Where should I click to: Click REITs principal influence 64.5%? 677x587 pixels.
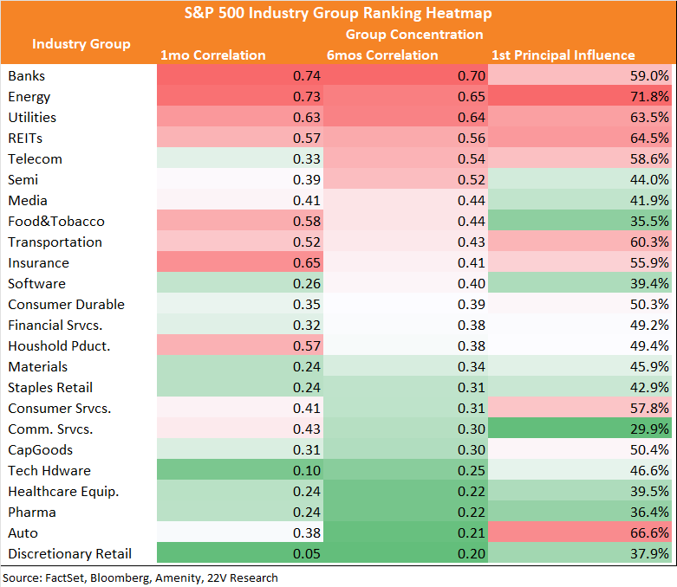tap(649, 139)
